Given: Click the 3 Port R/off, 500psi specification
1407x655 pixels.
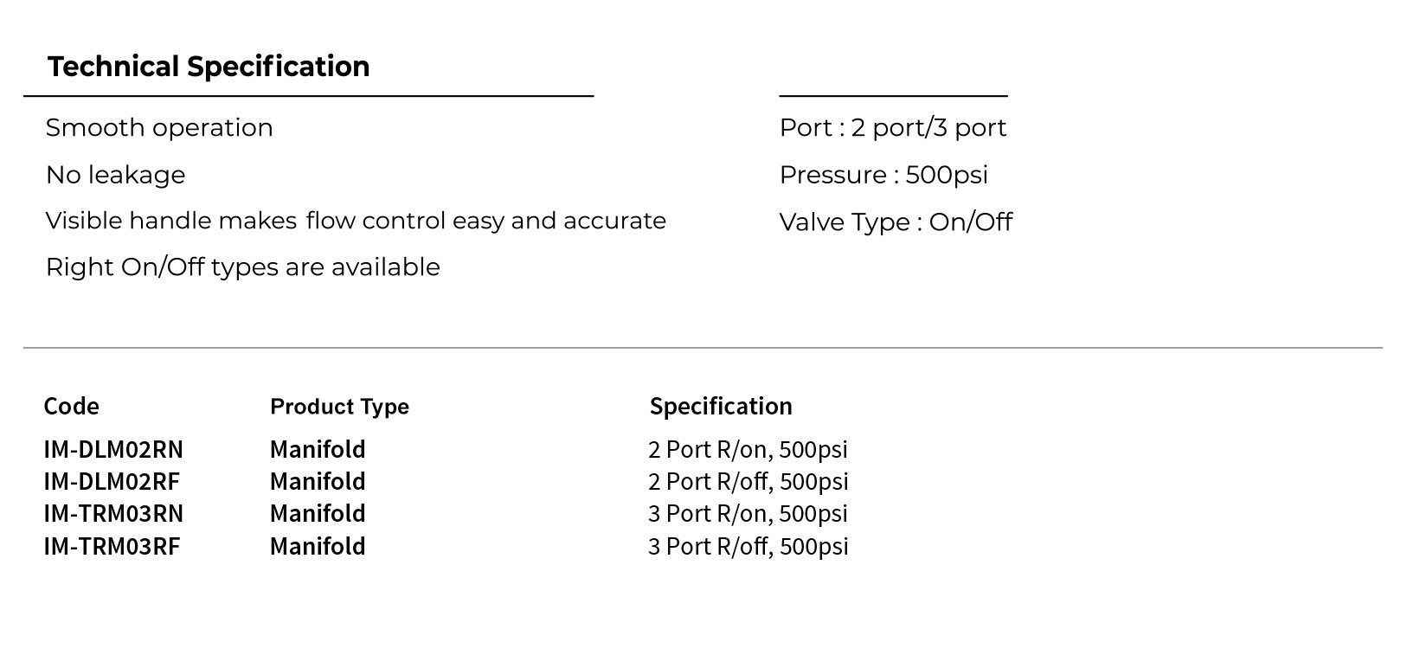Looking at the screenshot, I should [x=748, y=547].
